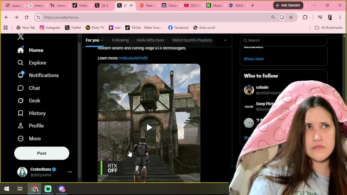Open CraterBuns account options (three dots)

tap(70, 172)
